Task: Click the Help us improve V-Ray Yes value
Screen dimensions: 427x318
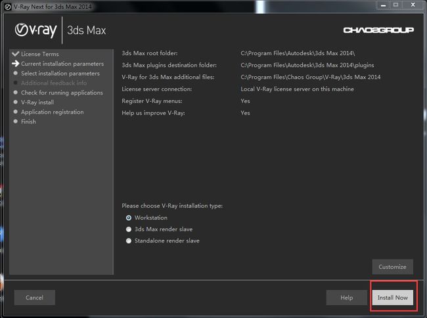Action: (245, 113)
